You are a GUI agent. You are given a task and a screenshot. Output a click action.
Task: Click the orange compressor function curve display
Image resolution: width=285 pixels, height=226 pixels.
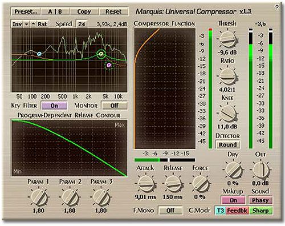pos(165,88)
